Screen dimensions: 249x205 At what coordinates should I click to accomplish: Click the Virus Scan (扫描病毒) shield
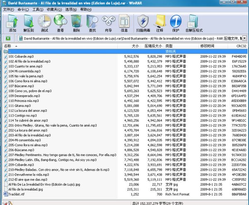click(x=143, y=22)
